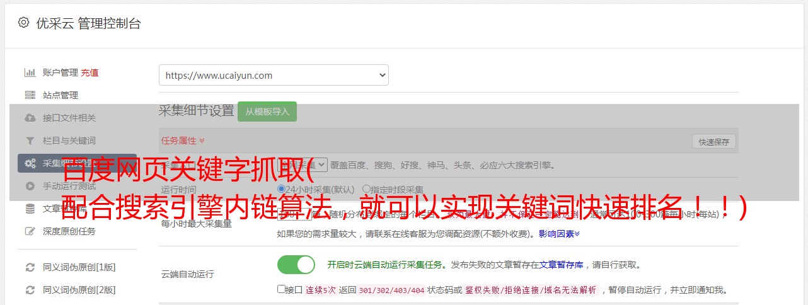Viewport: 808px width, 305px height.
Task: Click the refresh icon for 同义词伪原创[1版]
Action: click(30, 267)
